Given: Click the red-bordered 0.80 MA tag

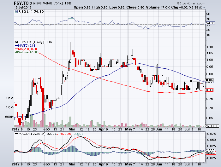Looking at the screenshot, I should click(209, 90).
